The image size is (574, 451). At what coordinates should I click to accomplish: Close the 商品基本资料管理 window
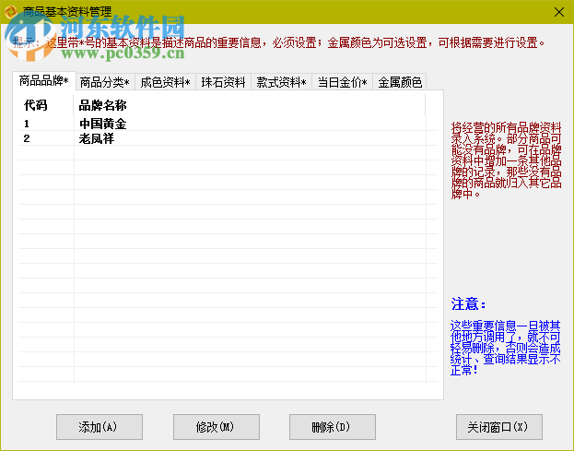[559, 12]
